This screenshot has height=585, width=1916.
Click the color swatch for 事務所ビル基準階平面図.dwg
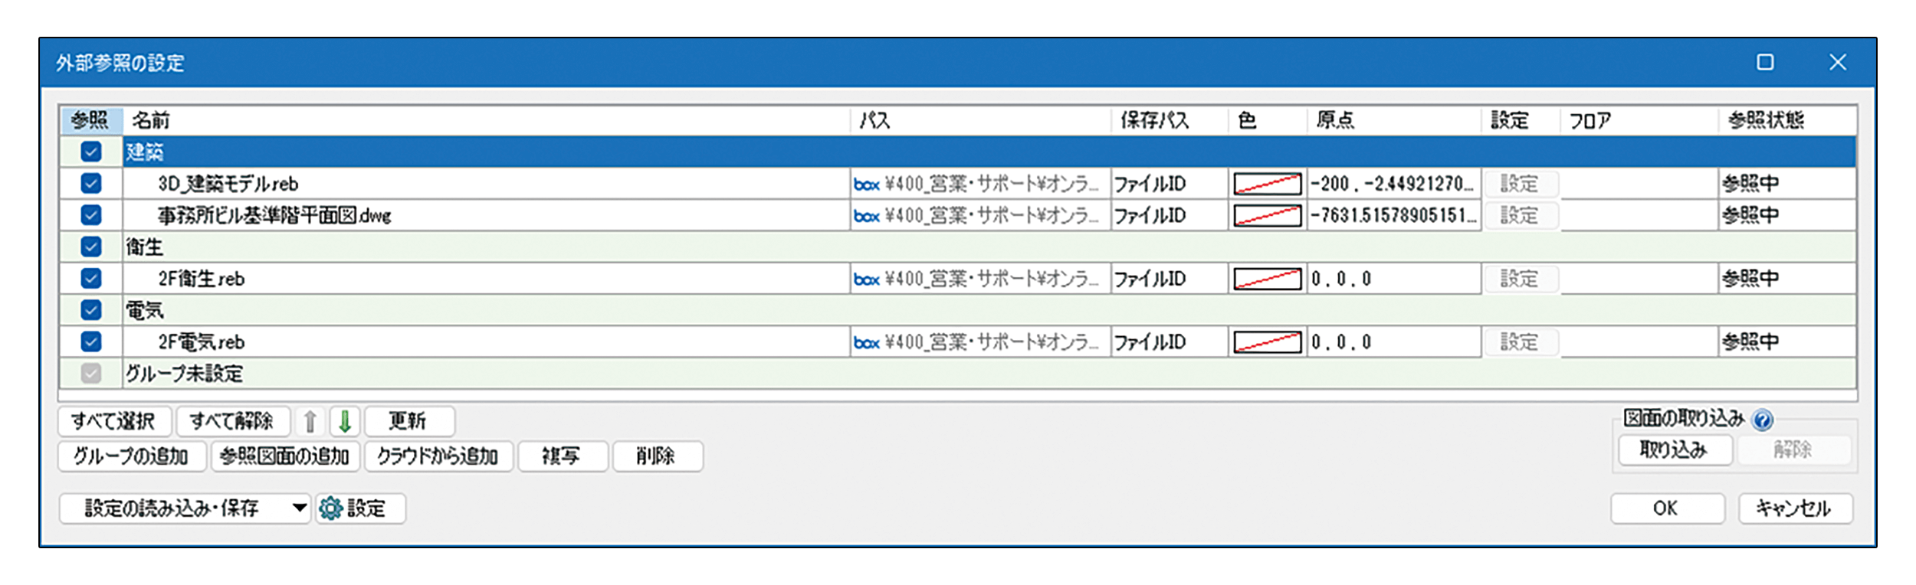[1267, 216]
